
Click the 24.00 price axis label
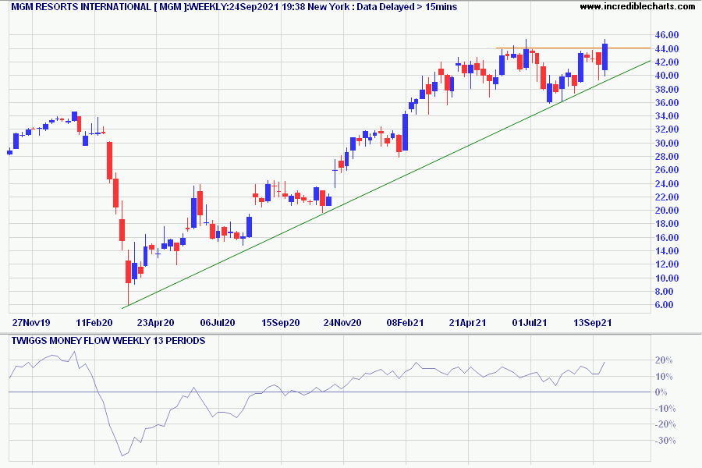[x=667, y=183]
